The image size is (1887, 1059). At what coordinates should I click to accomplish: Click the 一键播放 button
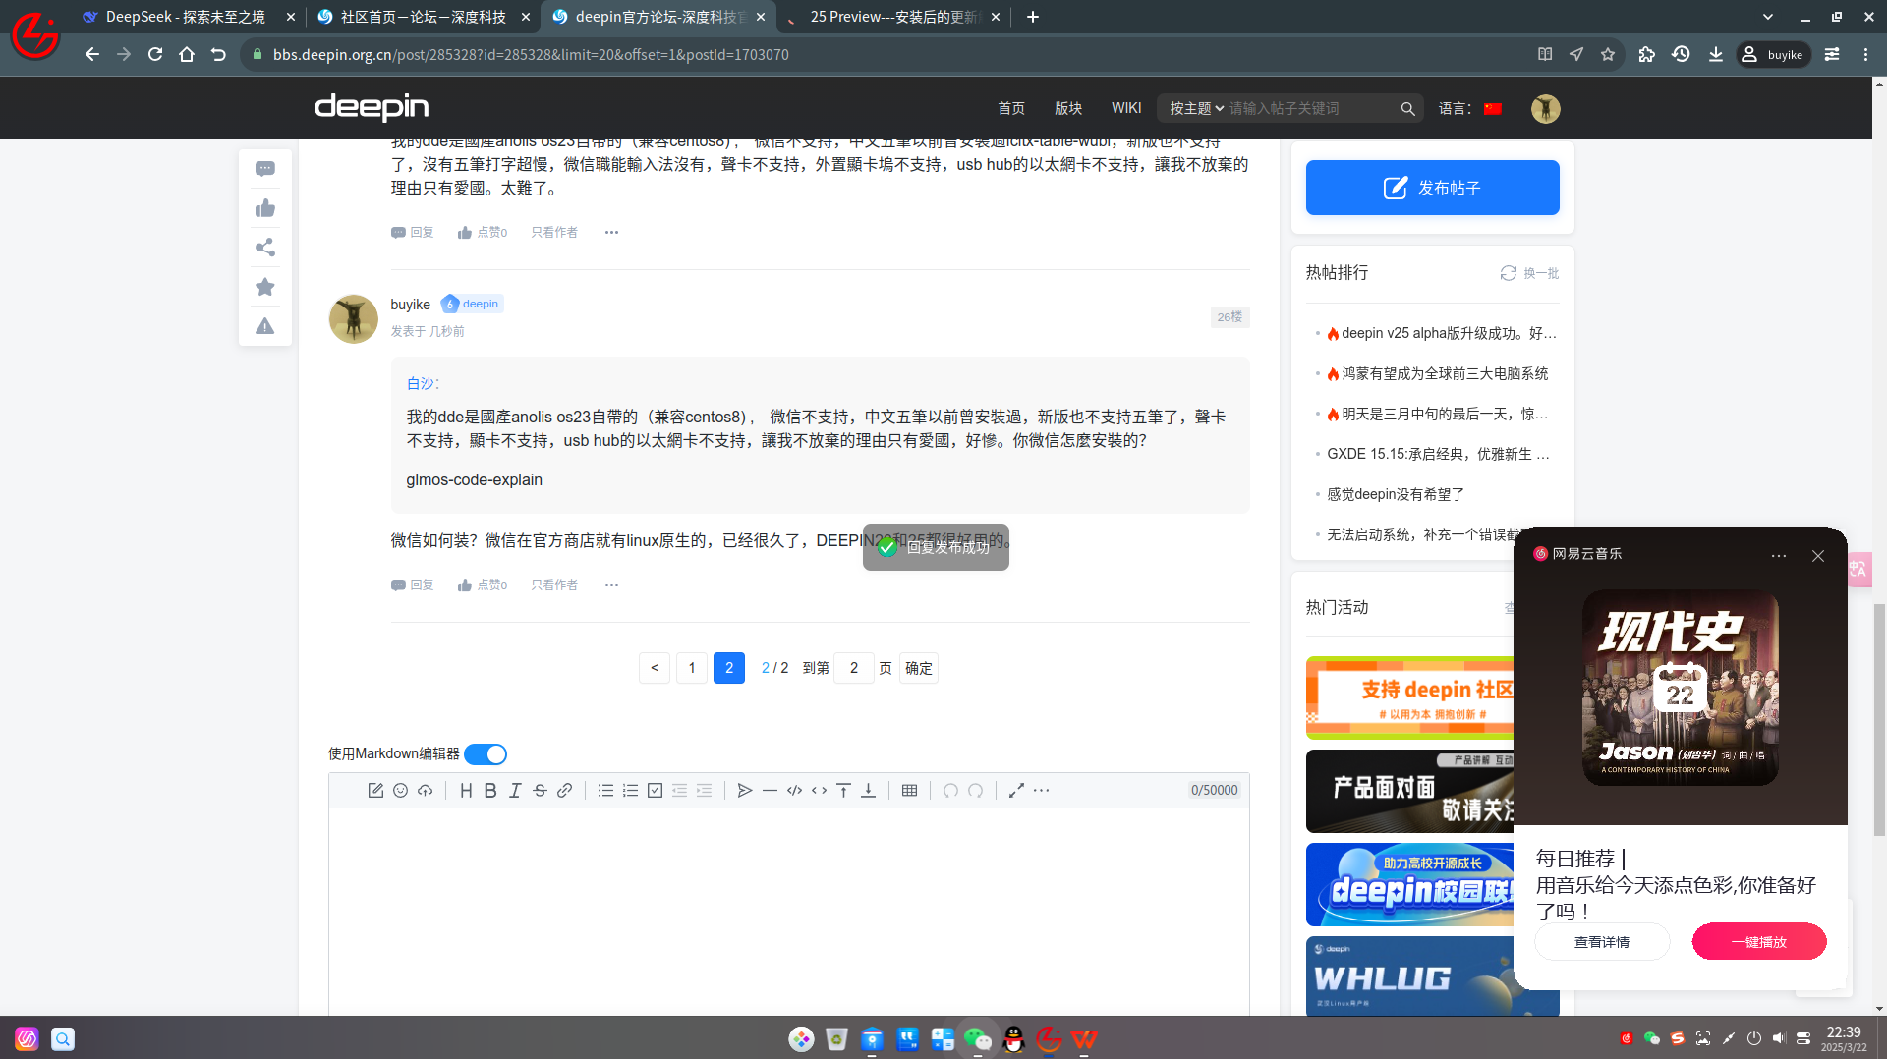click(x=1759, y=942)
